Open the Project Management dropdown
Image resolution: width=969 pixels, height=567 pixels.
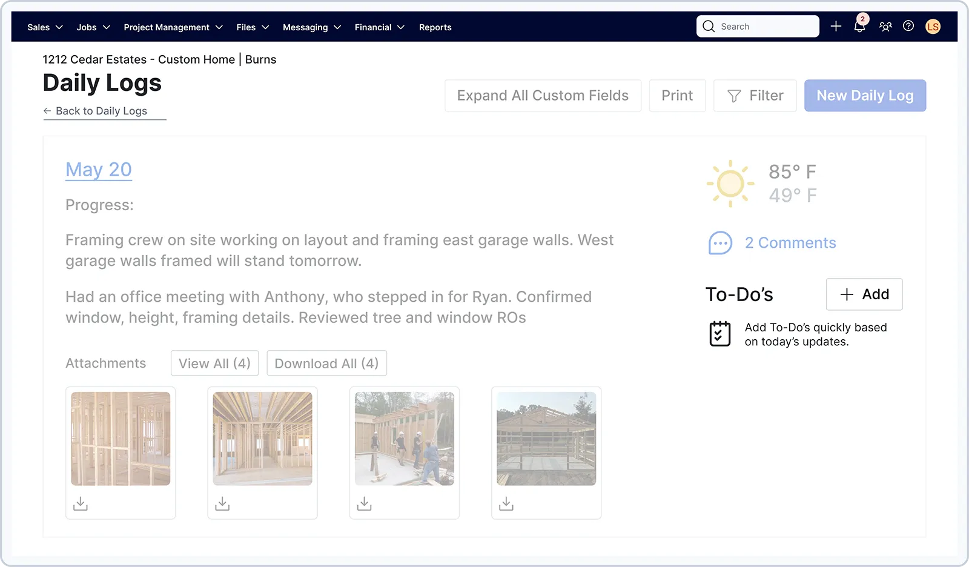point(173,27)
